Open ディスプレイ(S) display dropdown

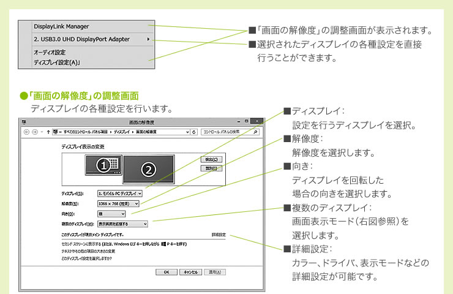[x=120, y=194]
